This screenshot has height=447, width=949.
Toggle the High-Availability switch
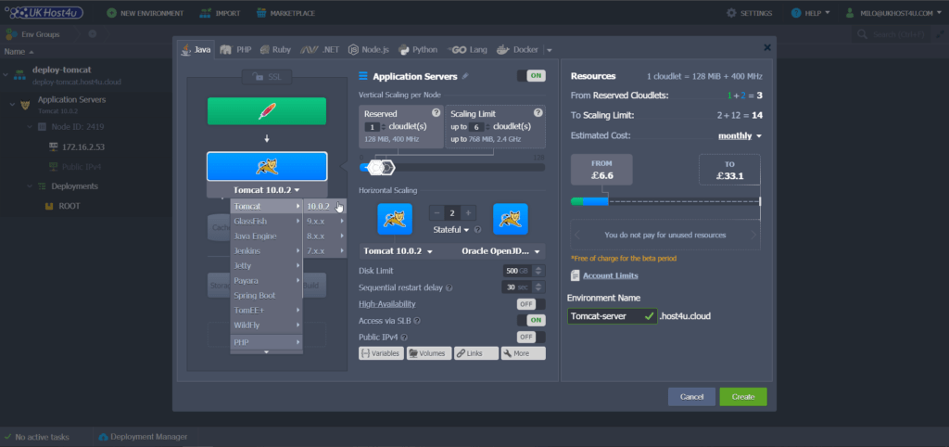(531, 304)
